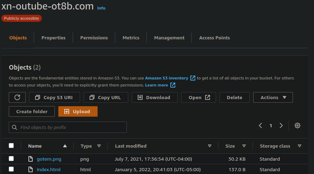The width and height of the screenshot is (314, 174).
Task: Click the Create folder button
Action: tap(32, 111)
